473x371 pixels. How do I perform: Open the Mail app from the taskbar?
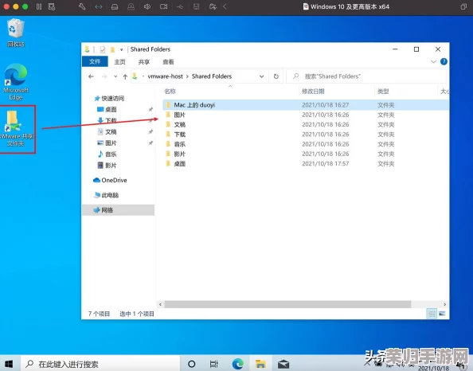[283, 365]
